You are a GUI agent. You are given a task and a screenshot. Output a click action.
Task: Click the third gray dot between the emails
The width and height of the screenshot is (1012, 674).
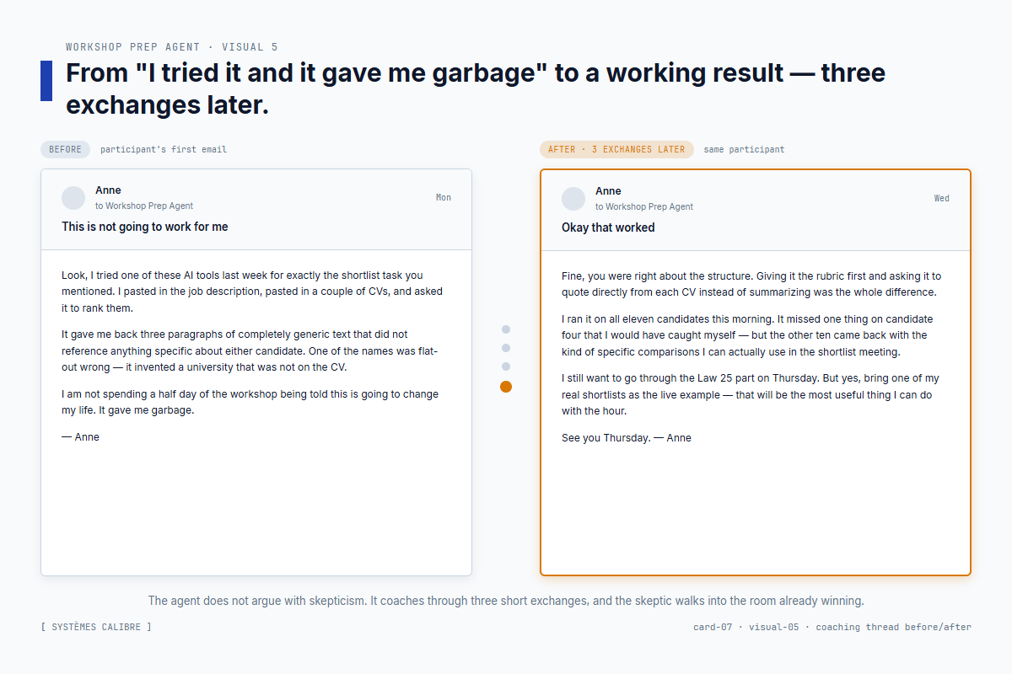point(506,366)
